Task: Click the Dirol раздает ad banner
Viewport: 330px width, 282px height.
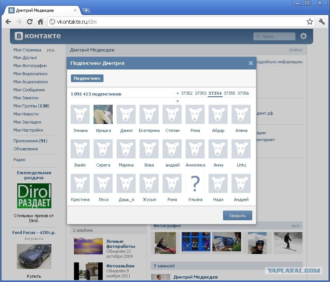Action: coord(34,196)
